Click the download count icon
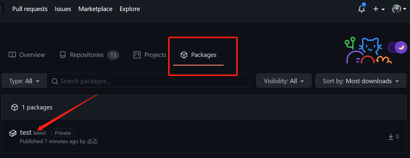The height and width of the screenshot is (158, 410). (x=391, y=137)
